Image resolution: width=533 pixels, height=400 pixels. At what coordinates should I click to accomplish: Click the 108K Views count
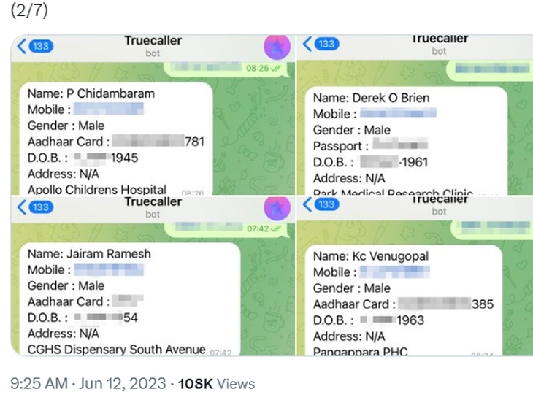[x=217, y=383]
